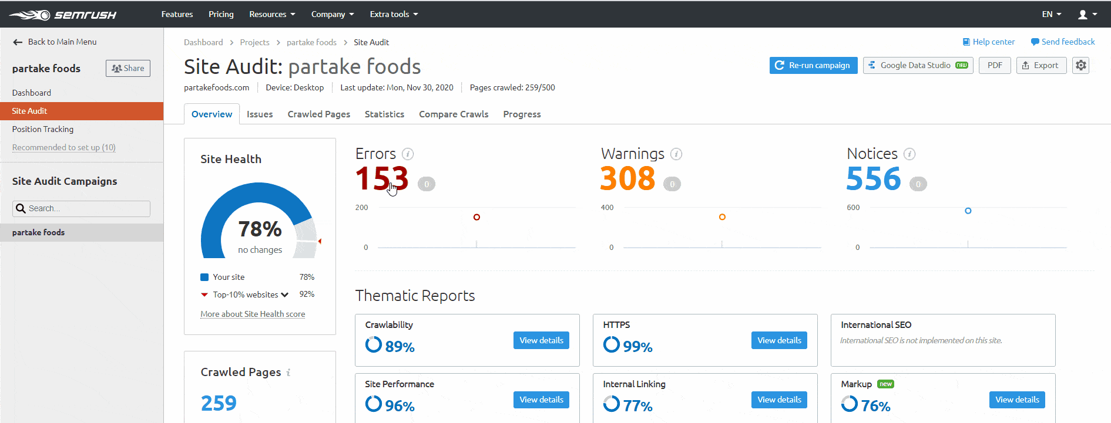Click the Notices info icon
This screenshot has height=423, width=1111.
click(909, 154)
